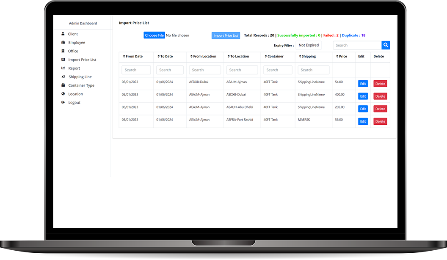This screenshot has width=447, height=260.
Task: Click the Logout arrow icon
Action: pos(63,102)
